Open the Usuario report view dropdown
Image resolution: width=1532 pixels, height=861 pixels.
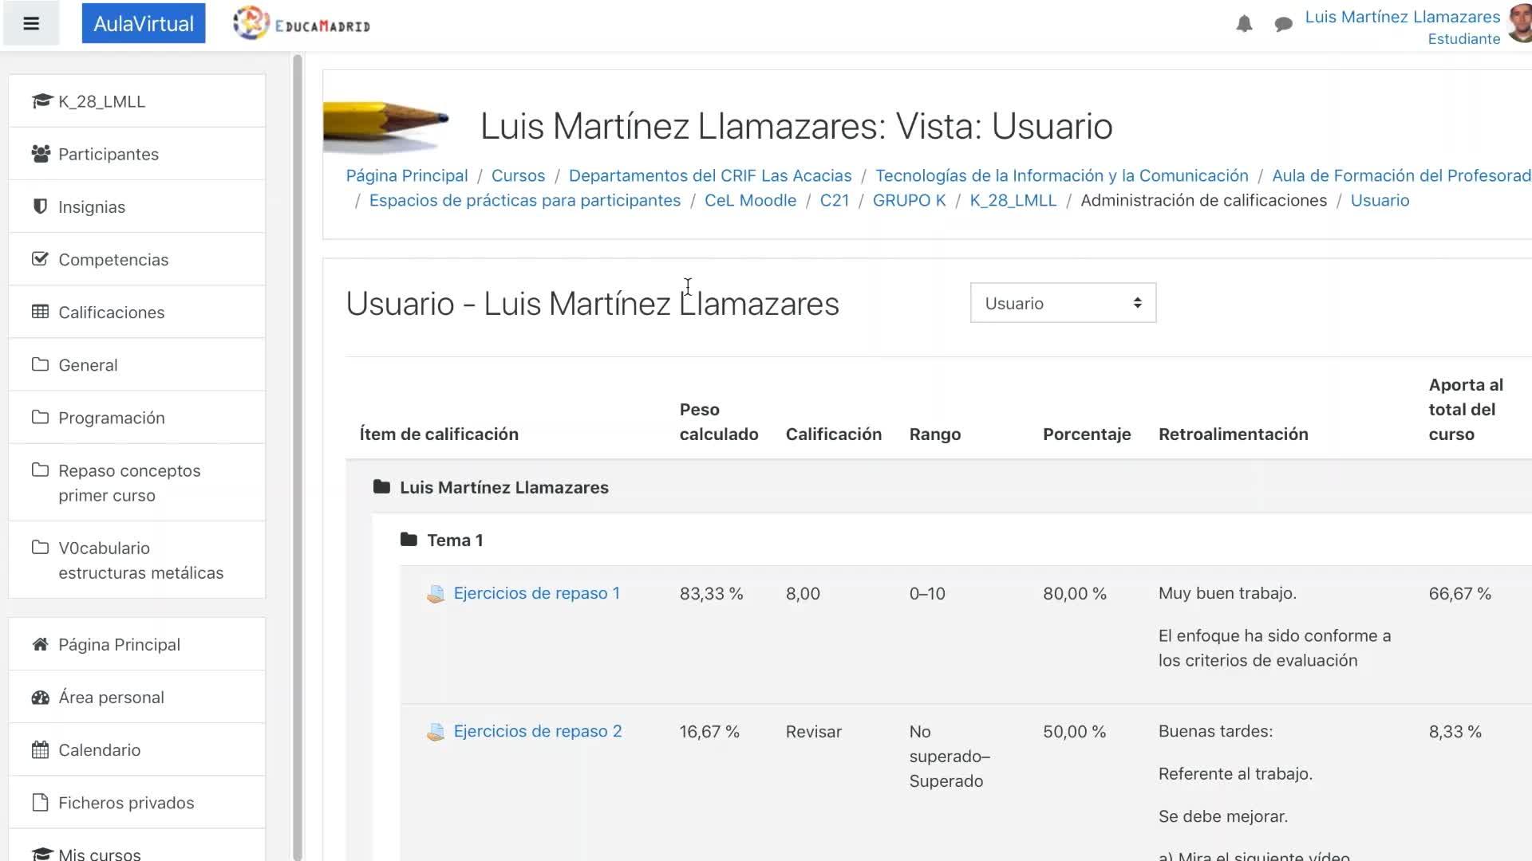point(1062,303)
